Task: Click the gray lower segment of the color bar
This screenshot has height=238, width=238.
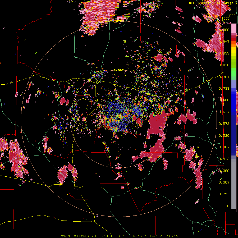Action: [x=234, y=184]
